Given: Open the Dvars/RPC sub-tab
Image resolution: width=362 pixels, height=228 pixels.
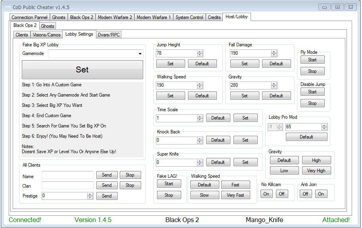Looking at the screenshot, I should pyautogui.click(x=109, y=35).
